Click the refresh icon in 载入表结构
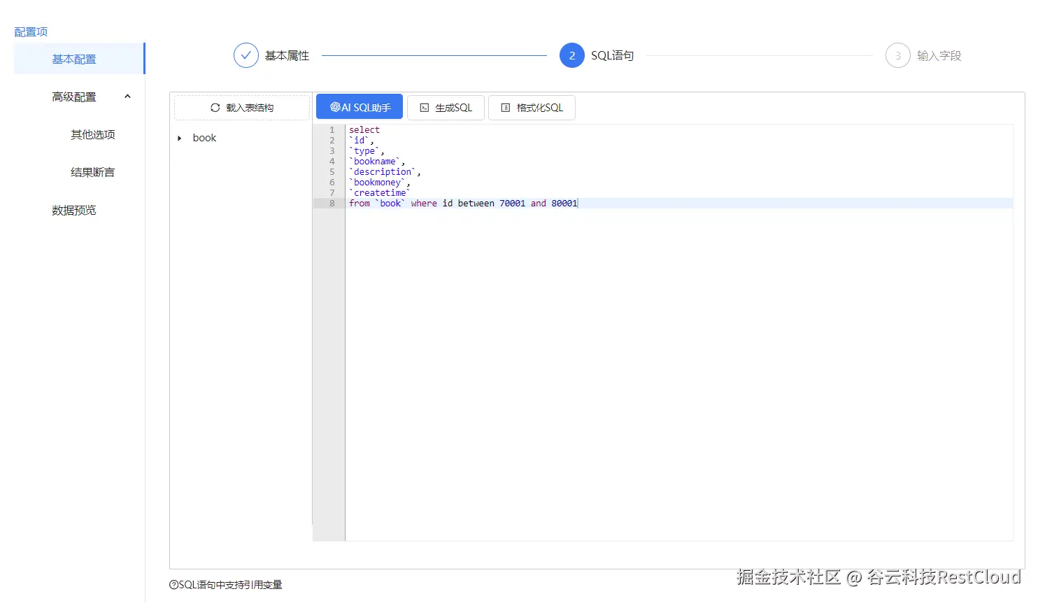Image resolution: width=1038 pixels, height=603 pixels. point(215,108)
